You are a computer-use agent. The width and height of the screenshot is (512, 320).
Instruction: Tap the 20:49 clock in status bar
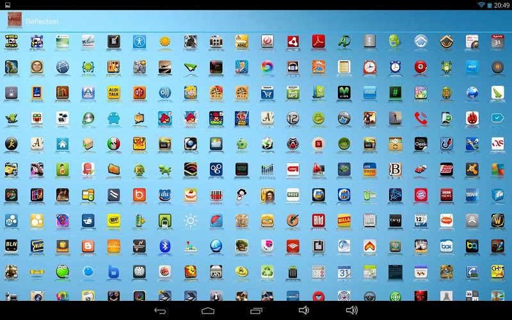[502, 5]
